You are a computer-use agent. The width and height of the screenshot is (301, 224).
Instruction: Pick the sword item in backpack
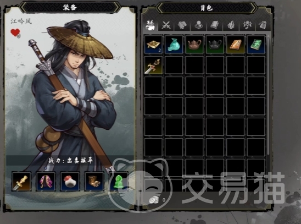(153, 65)
